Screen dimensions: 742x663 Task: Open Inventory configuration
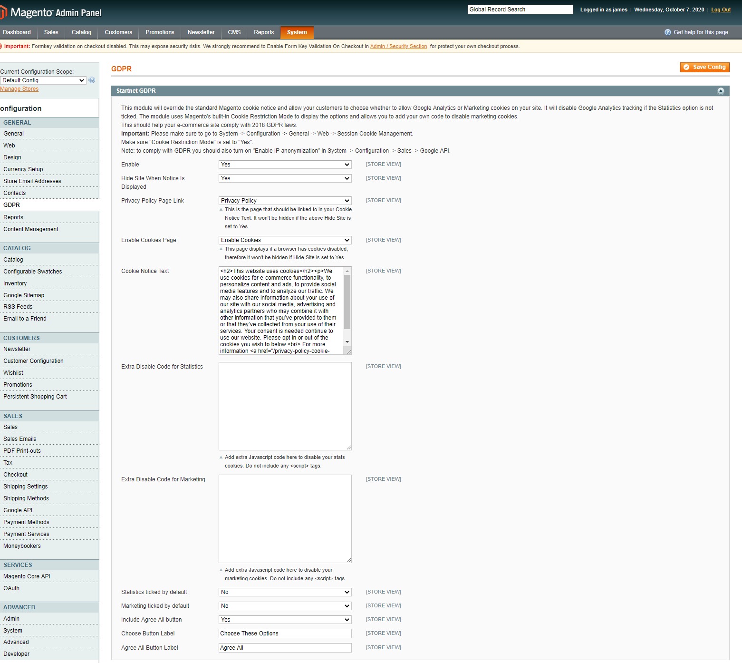click(x=49, y=283)
